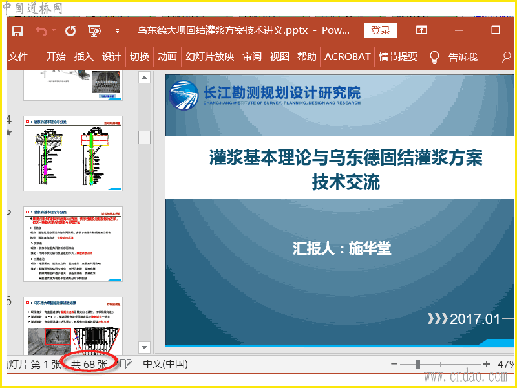Viewport: 517px width, 388px height.
Task: Click thumbnail panel scroll up arrow
Action: pos(144,78)
